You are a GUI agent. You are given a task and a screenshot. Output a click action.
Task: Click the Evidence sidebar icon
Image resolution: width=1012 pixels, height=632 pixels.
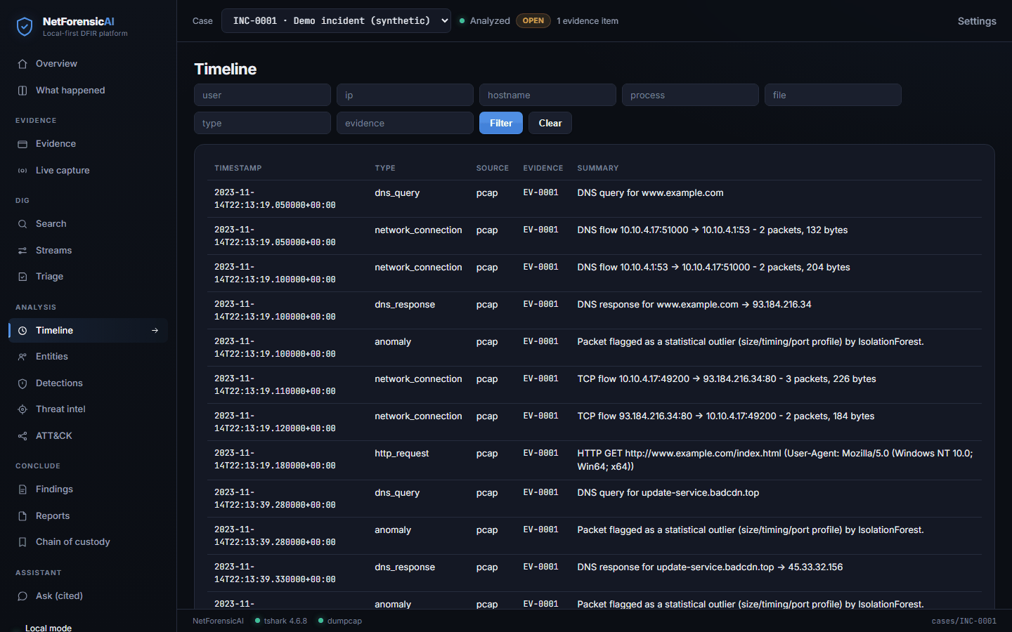tap(22, 144)
